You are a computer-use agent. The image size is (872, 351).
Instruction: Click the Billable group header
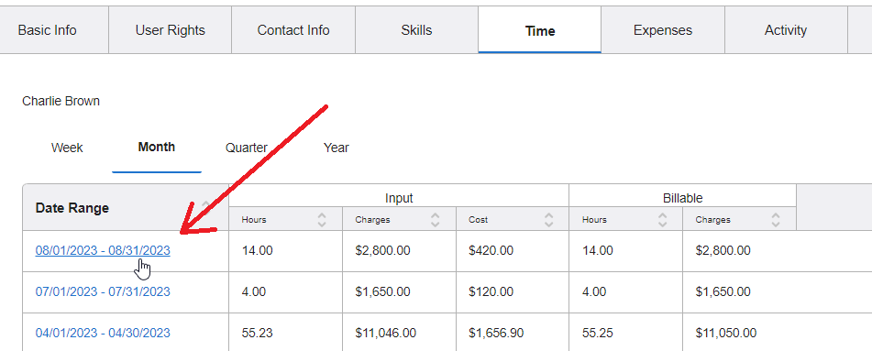[x=682, y=197]
